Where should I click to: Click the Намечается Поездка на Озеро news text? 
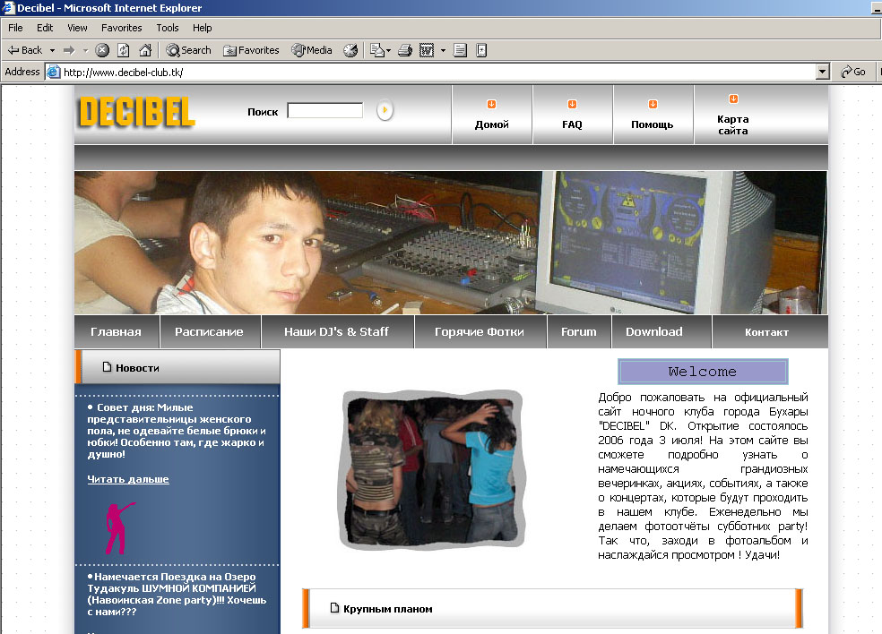tap(177, 594)
